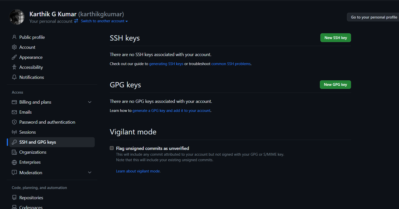This screenshot has width=399, height=209.
Task: Follow the Learn about vigilant mode link
Action: click(x=138, y=171)
